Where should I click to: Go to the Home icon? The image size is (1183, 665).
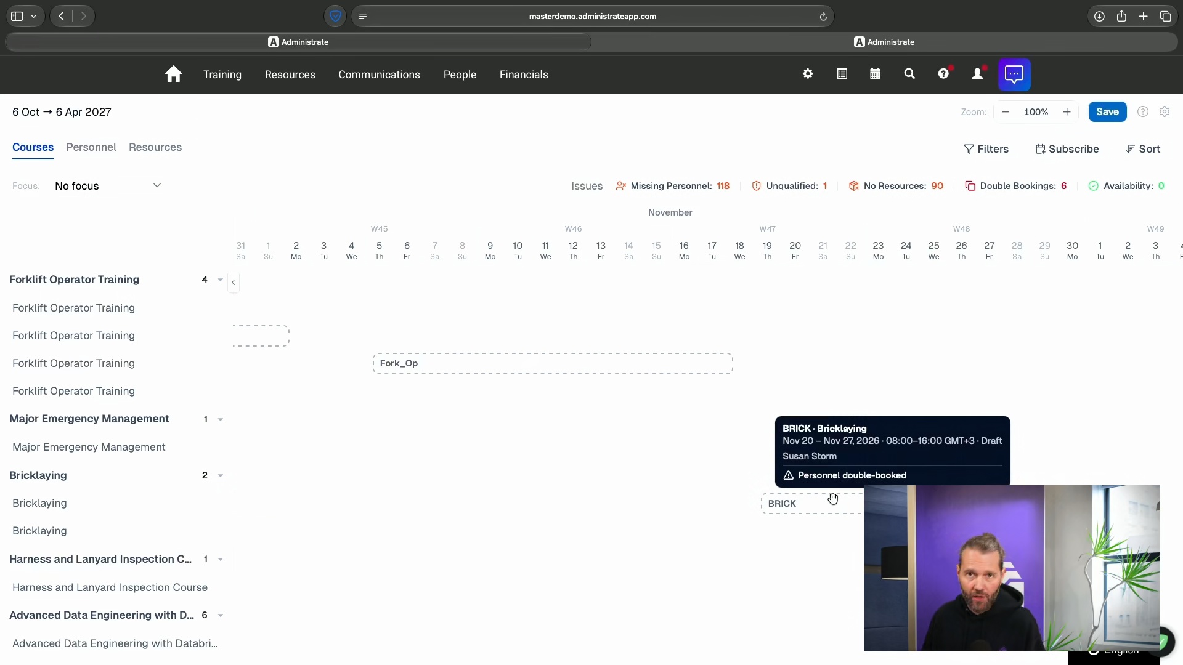tap(173, 74)
